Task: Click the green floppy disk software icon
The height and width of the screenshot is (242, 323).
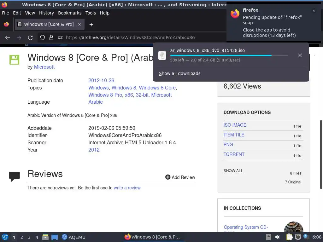Action: click(x=15, y=60)
